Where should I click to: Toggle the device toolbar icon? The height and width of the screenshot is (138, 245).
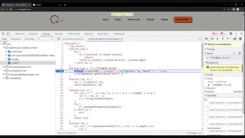(8, 34)
